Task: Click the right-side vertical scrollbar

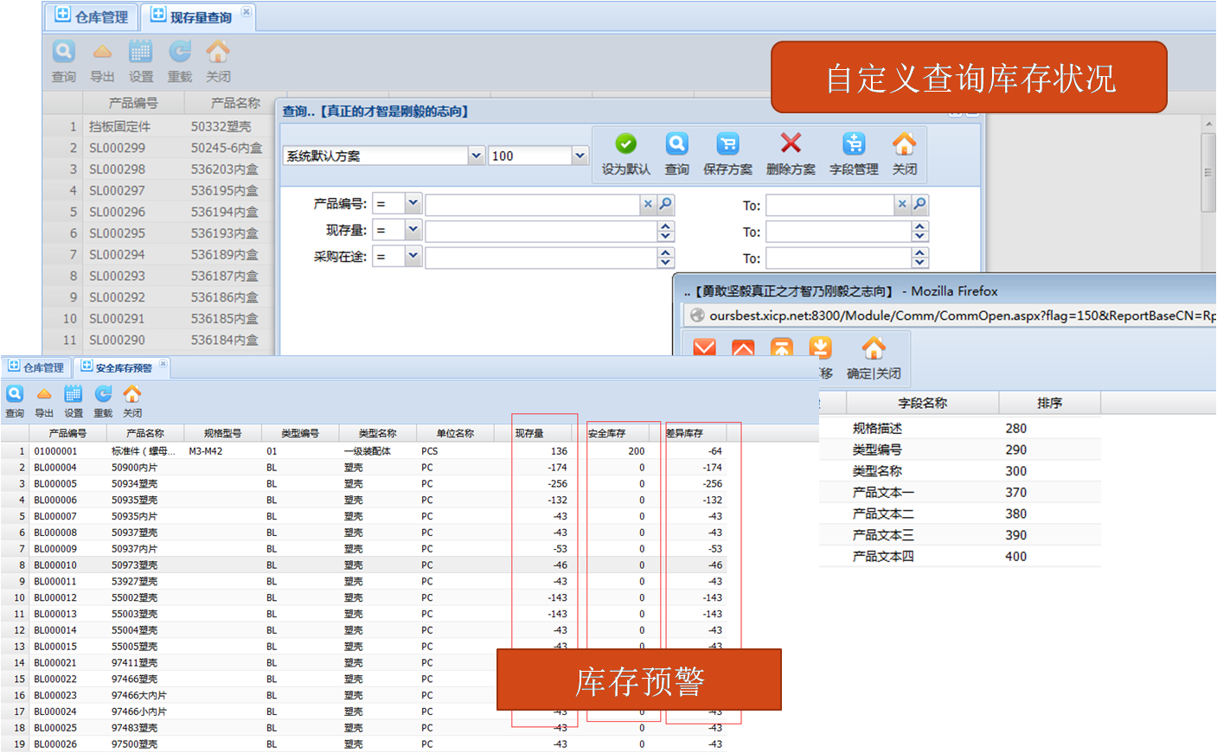Action: click(1208, 173)
